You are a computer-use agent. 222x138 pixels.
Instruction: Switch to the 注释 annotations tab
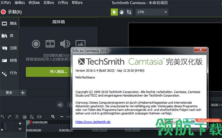tap(10, 48)
